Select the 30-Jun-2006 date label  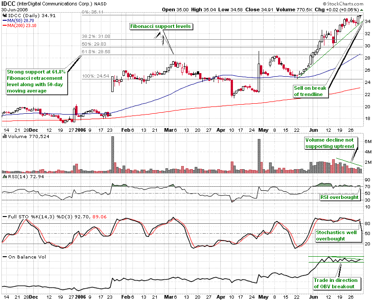coord(14,9)
